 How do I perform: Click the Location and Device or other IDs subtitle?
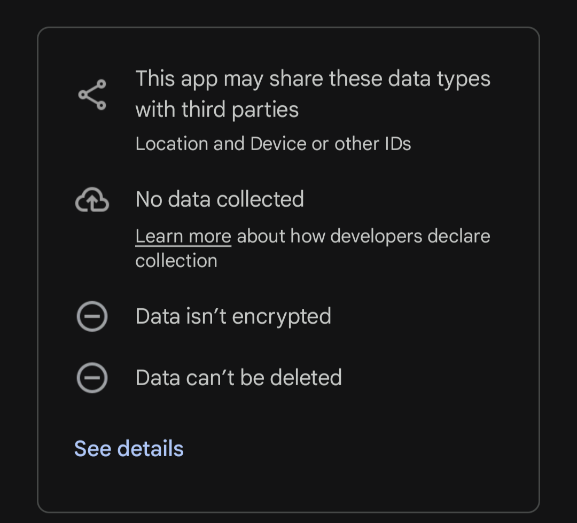pyautogui.click(x=273, y=144)
